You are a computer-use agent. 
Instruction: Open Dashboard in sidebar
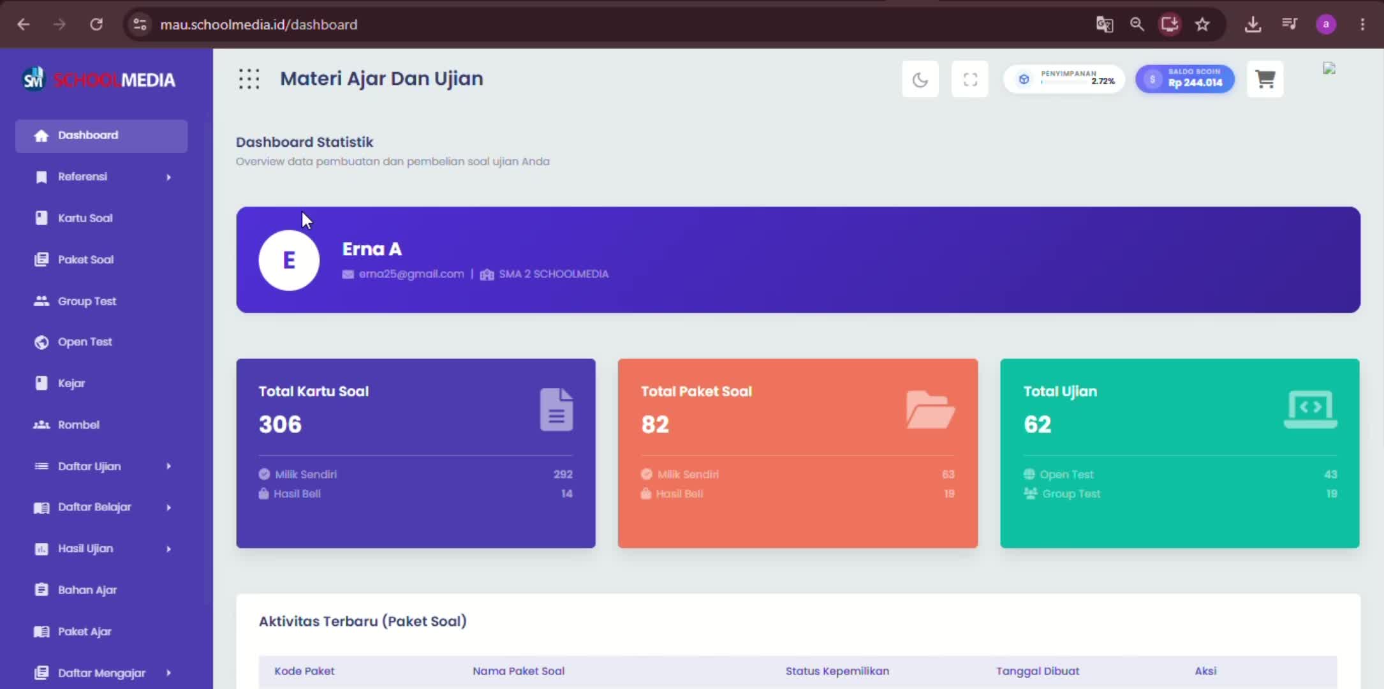click(x=101, y=135)
